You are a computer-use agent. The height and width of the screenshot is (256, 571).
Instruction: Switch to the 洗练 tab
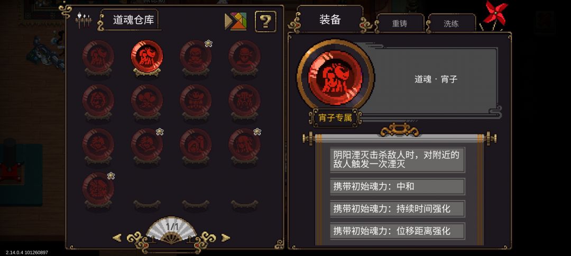point(451,24)
